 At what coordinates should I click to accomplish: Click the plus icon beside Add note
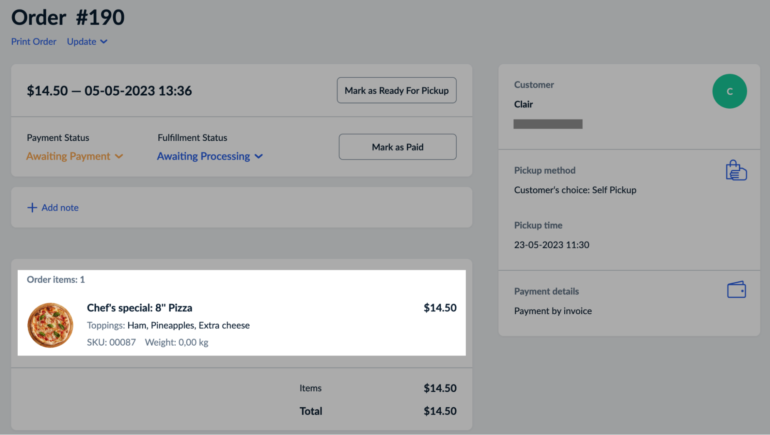click(32, 208)
